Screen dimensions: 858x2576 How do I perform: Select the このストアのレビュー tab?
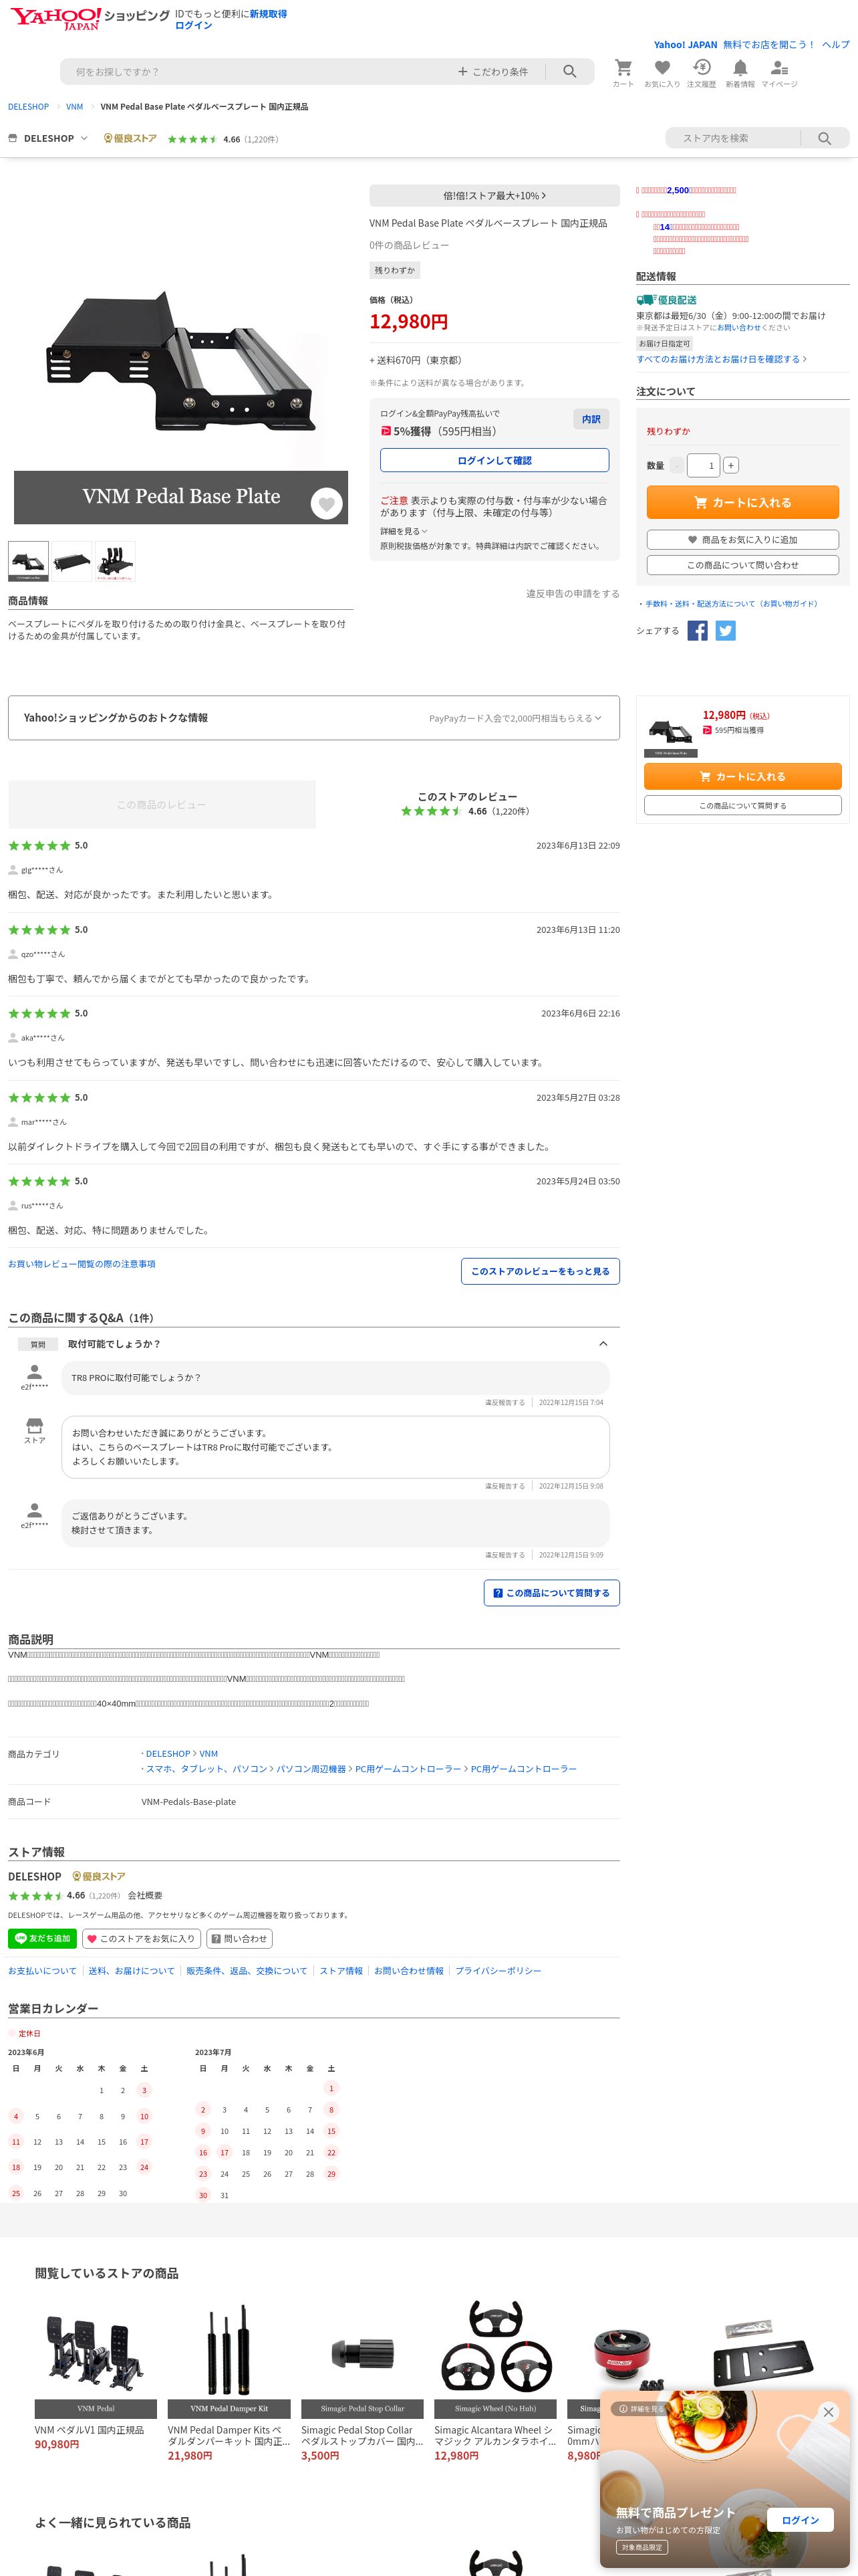coord(468,804)
